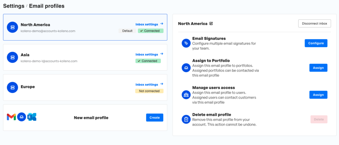The width and height of the screenshot is (339, 145).
Task: Click the Europe profile server icon
Action: coord(12,87)
